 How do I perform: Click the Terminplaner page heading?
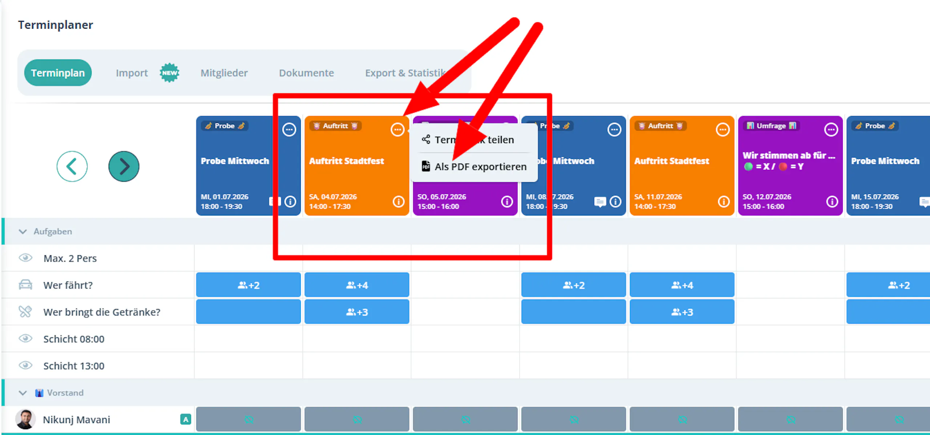pyautogui.click(x=56, y=25)
